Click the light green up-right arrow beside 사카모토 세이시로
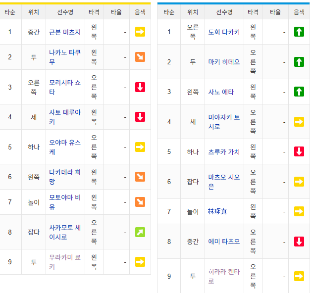 [140, 232]
